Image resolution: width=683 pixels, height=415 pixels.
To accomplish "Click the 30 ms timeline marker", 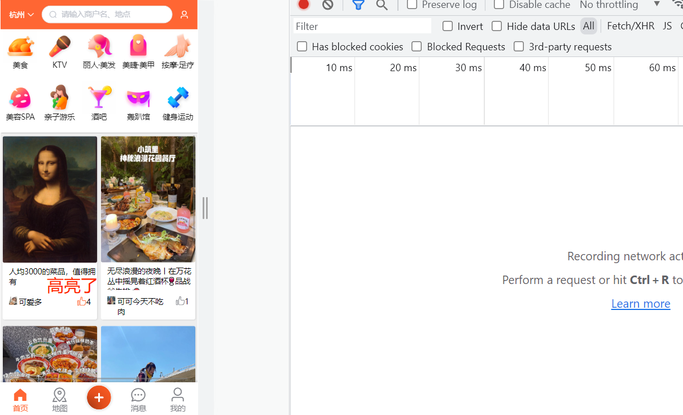I will click(x=469, y=68).
